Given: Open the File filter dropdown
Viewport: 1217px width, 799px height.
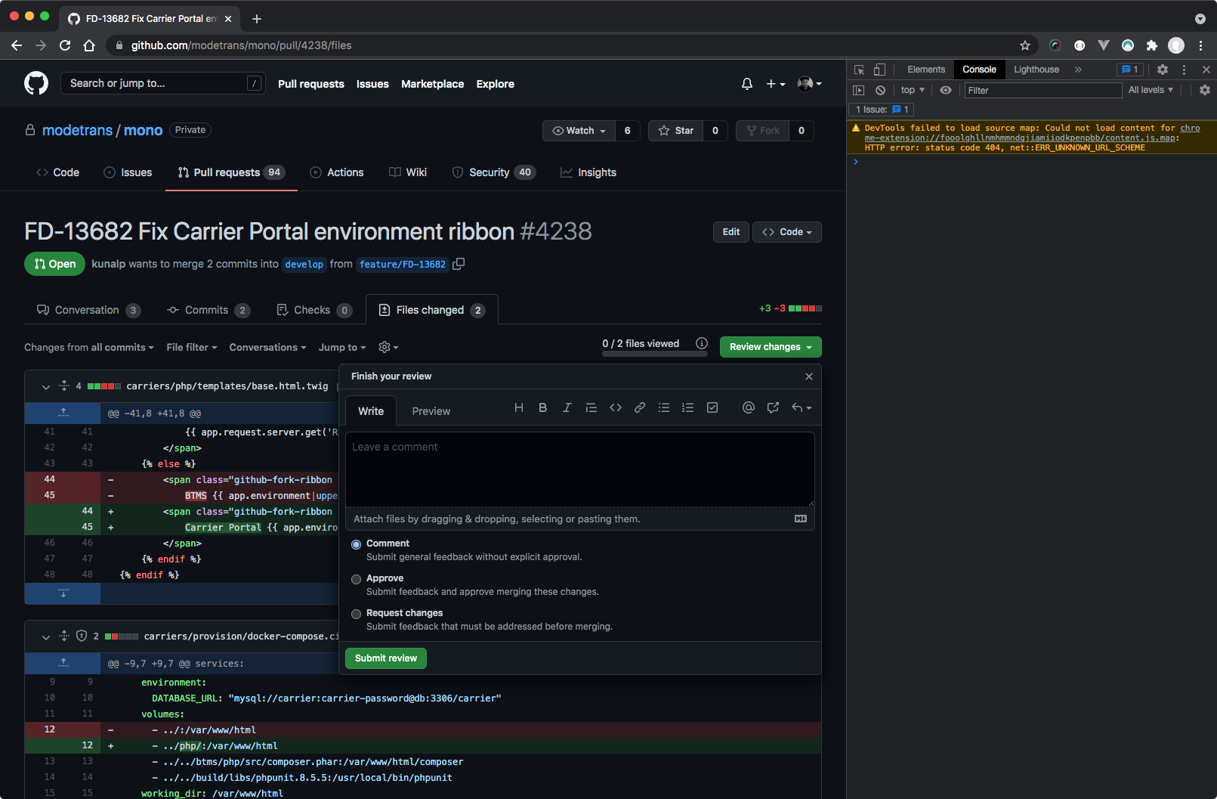Looking at the screenshot, I should pos(191,347).
